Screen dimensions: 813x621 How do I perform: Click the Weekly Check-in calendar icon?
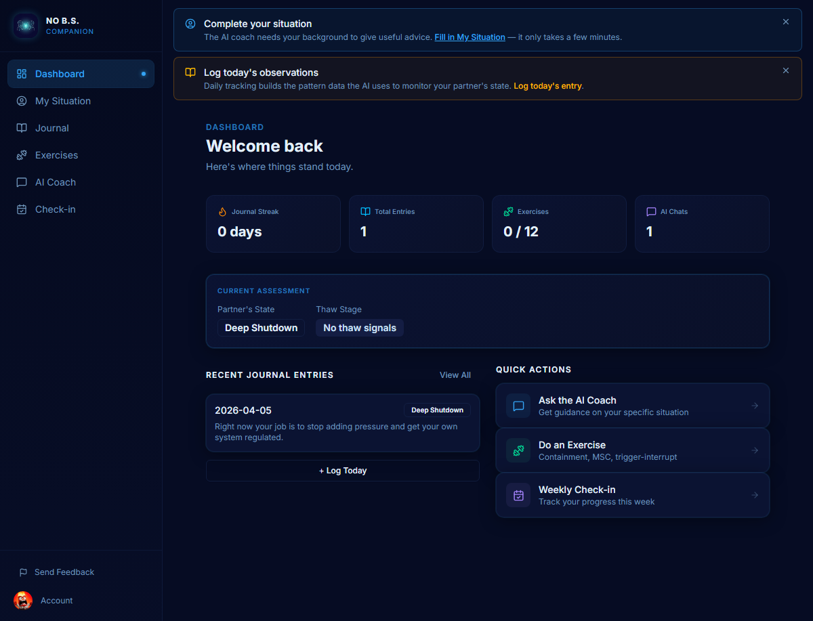tap(518, 495)
